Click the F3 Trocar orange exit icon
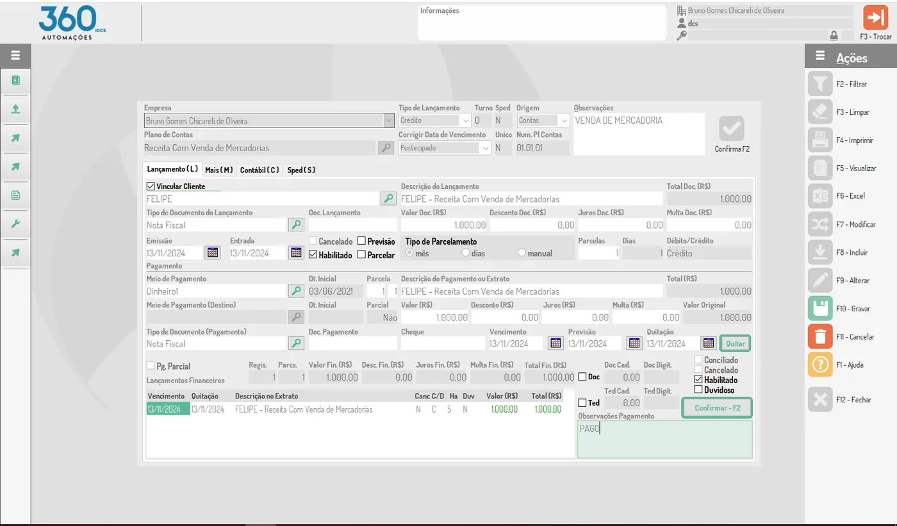 [x=875, y=18]
